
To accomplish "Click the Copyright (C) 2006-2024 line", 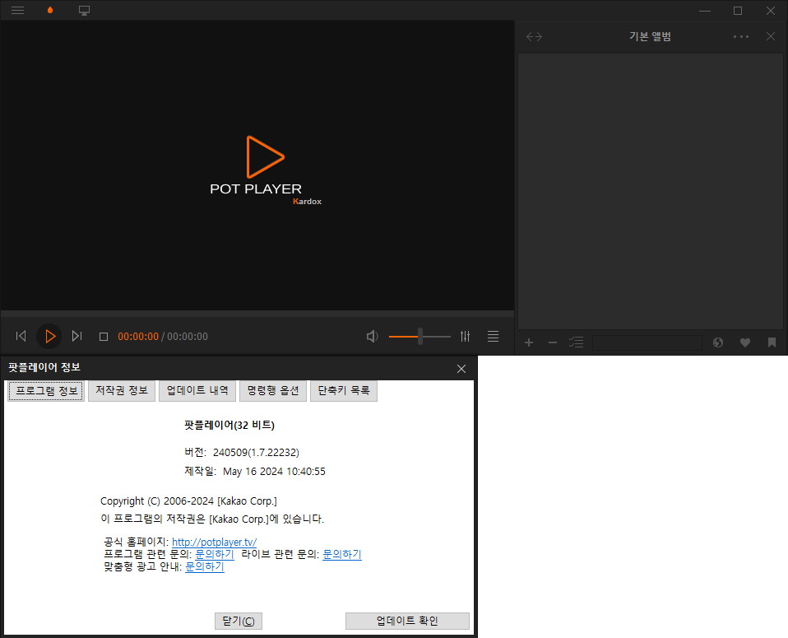I will pyautogui.click(x=188, y=501).
